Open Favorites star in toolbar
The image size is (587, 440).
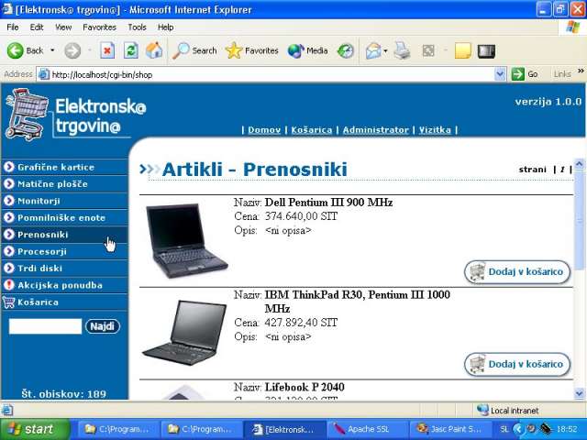click(234, 50)
